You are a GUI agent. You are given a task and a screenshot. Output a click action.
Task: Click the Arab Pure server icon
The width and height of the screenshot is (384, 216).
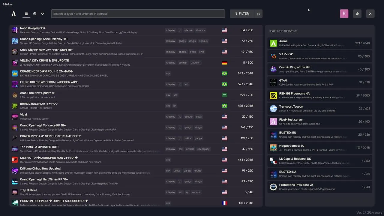15,95
